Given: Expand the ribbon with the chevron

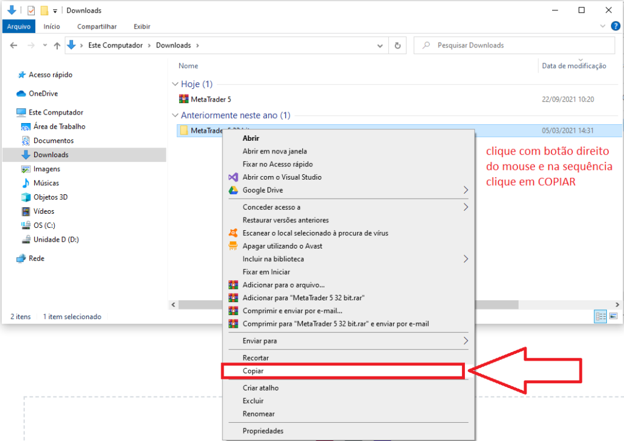Looking at the screenshot, I should pyautogui.click(x=603, y=26).
